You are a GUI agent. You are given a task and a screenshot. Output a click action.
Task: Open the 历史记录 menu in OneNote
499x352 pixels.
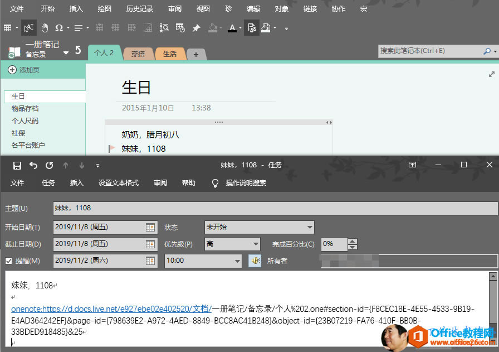139,9
